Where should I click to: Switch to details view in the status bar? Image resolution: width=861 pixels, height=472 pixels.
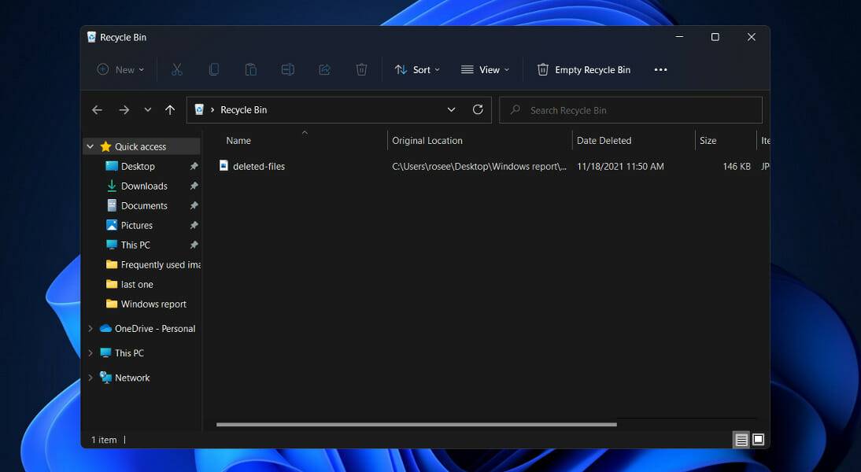[x=741, y=440]
